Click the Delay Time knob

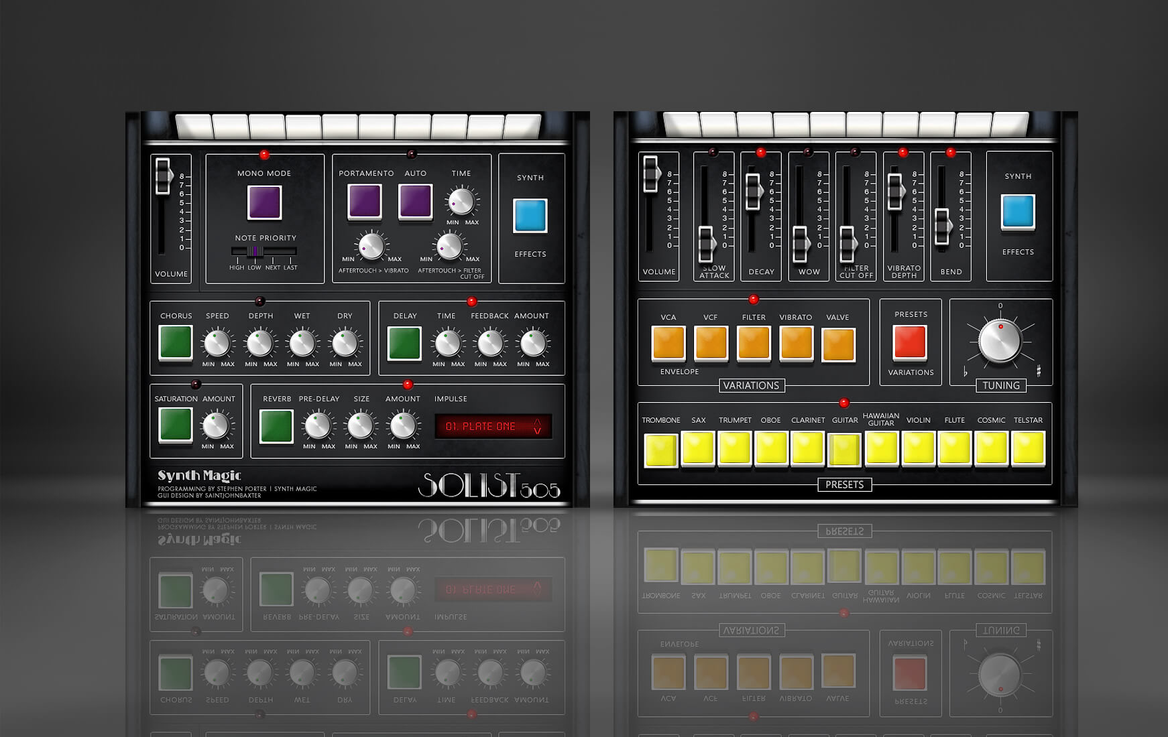[x=447, y=344]
